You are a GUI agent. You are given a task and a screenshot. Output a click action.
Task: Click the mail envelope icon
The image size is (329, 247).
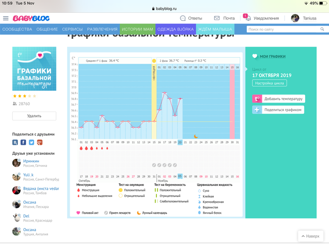pos(217,18)
